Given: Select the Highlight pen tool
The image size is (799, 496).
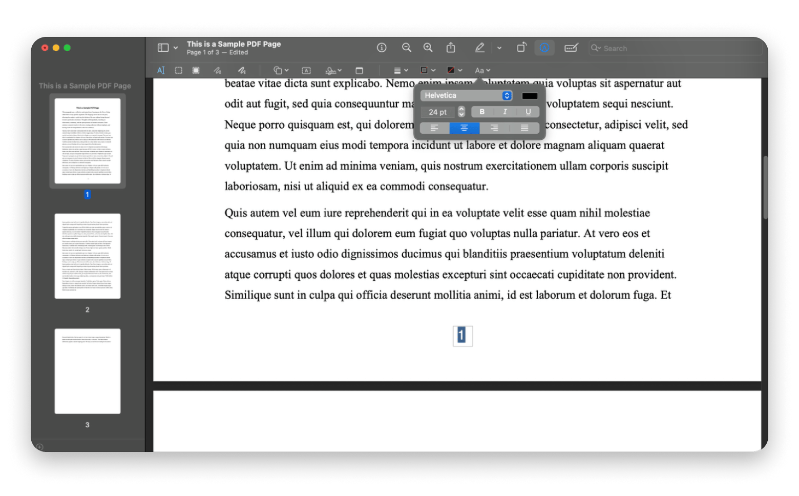Looking at the screenshot, I should (479, 48).
